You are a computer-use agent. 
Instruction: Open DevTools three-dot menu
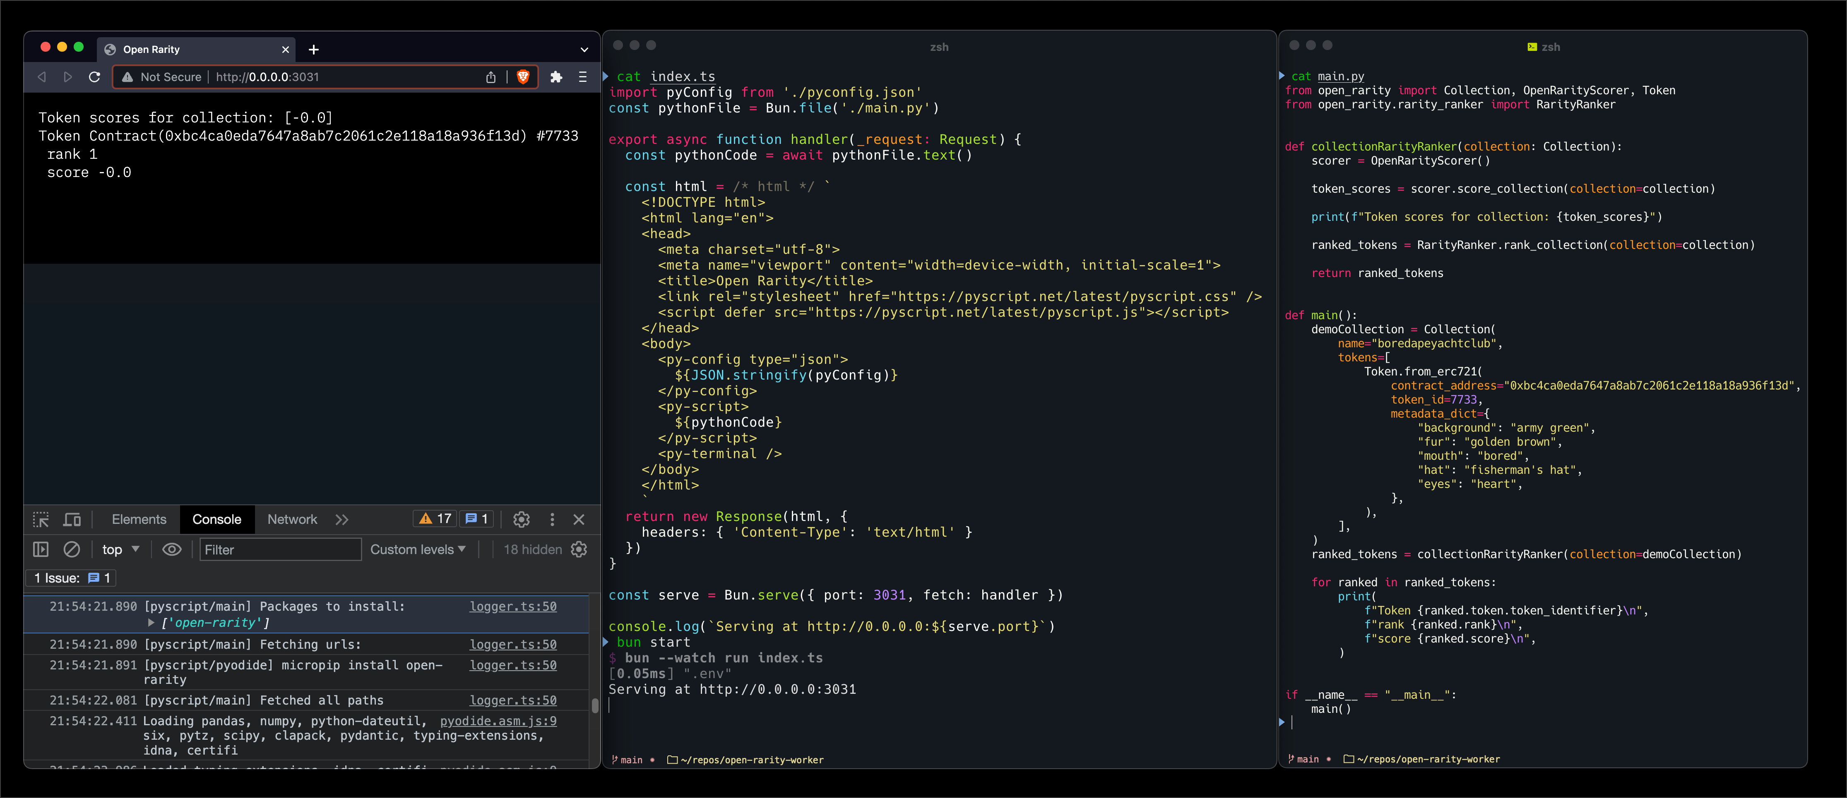pyautogui.click(x=552, y=519)
